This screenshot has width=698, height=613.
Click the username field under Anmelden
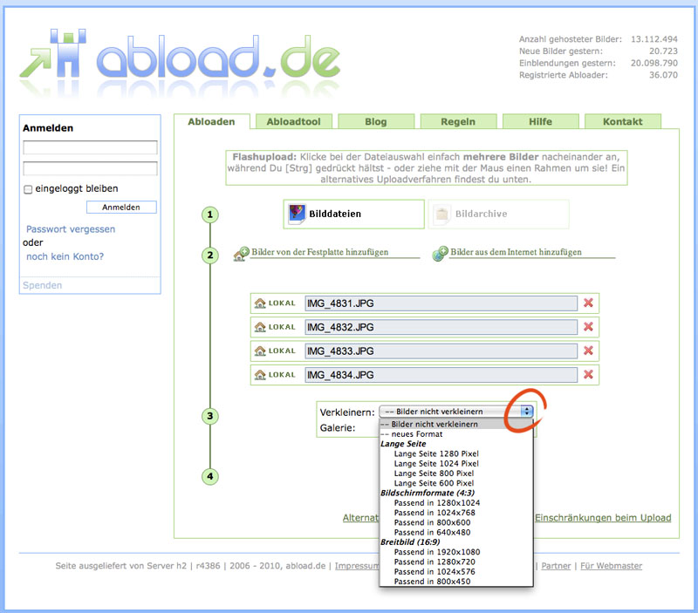click(x=91, y=147)
